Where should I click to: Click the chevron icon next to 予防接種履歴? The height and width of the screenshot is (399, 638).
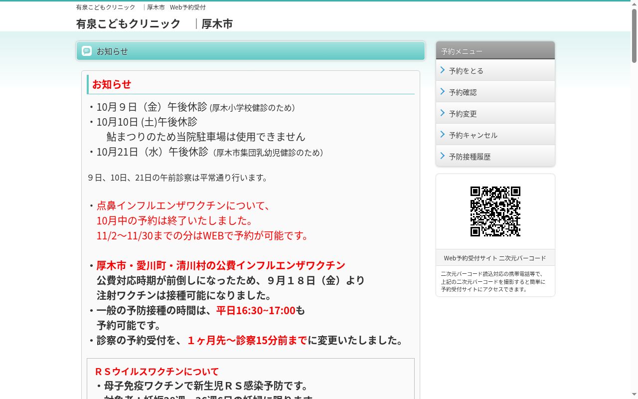443,156
